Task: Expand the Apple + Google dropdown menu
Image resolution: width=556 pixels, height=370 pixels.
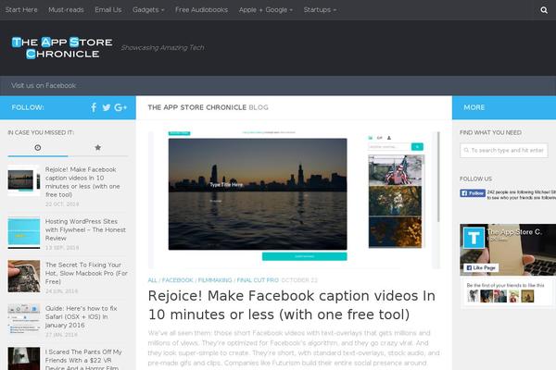Action: click(266, 10)
